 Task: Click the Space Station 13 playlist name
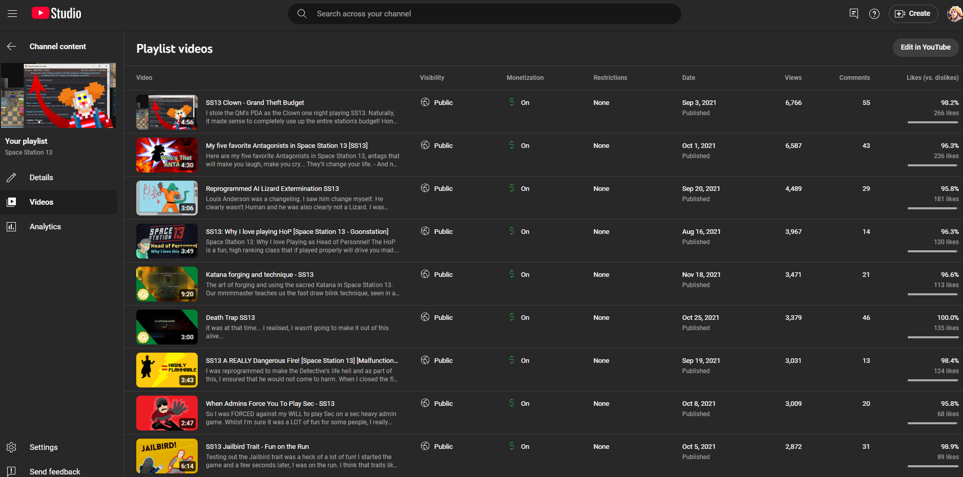(29, 153)
